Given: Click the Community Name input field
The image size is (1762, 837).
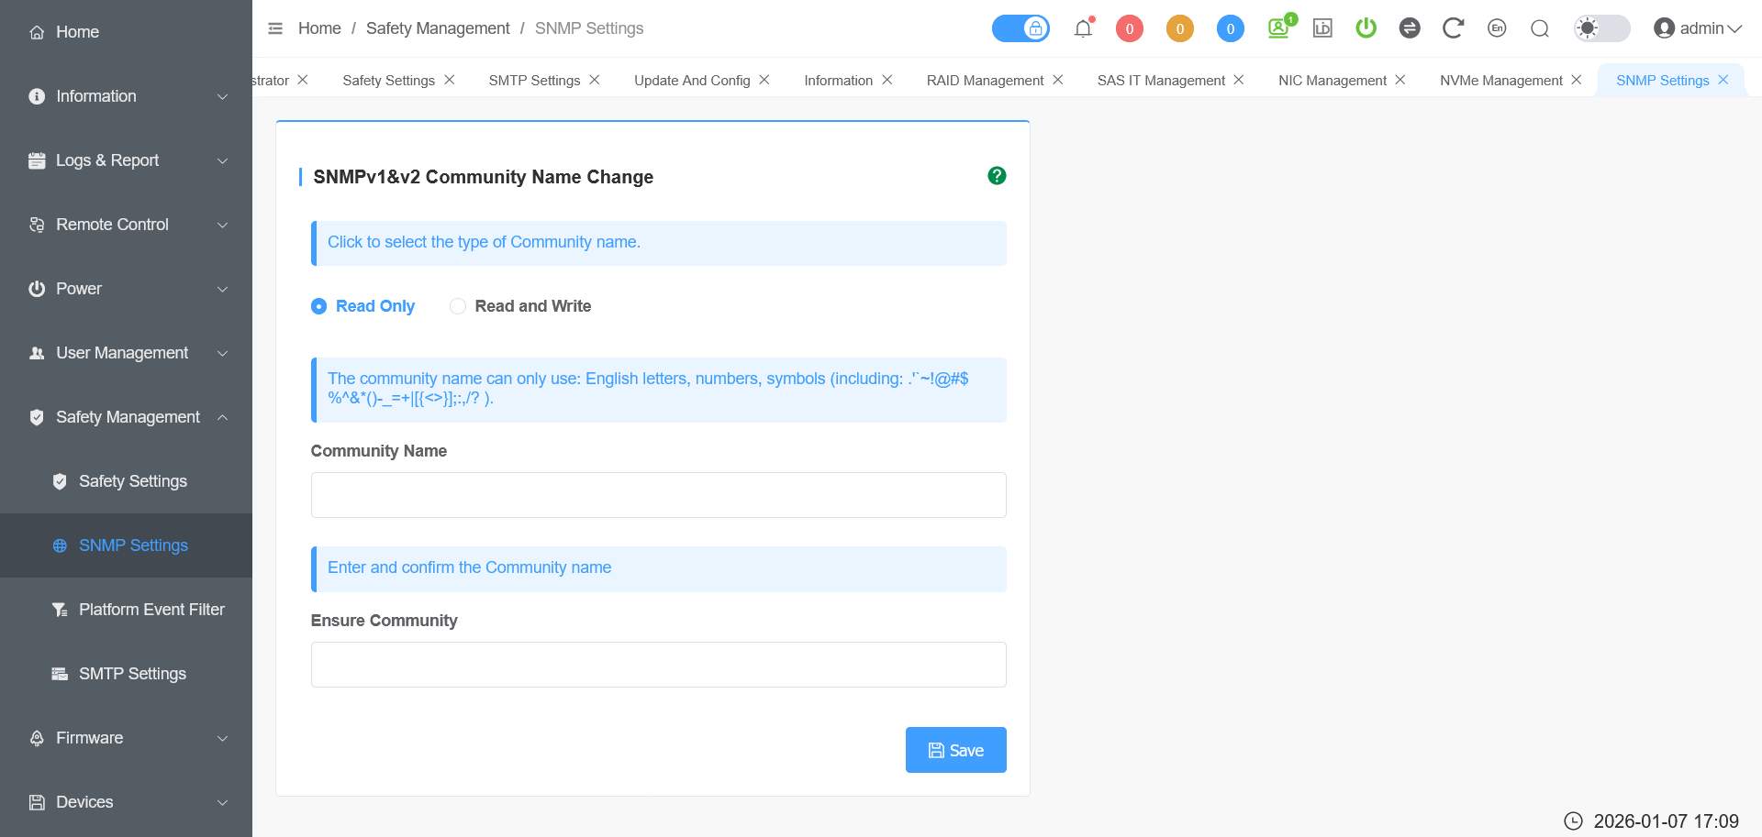Looking at the screenshot, I should pyautogui.click(x=658, y=495).
